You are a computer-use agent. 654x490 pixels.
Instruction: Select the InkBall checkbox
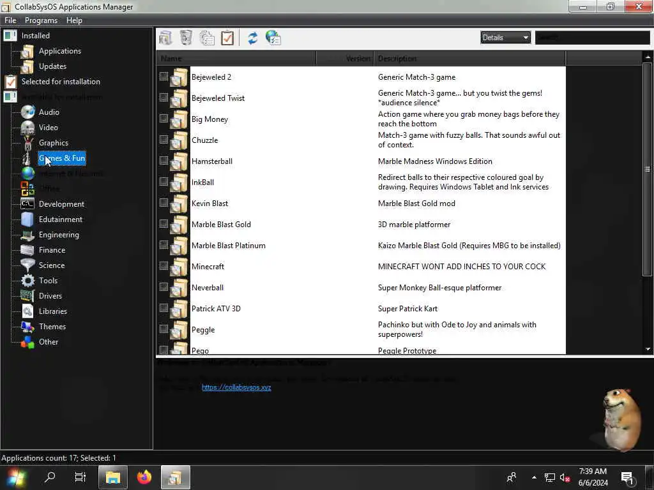[164, 181]
